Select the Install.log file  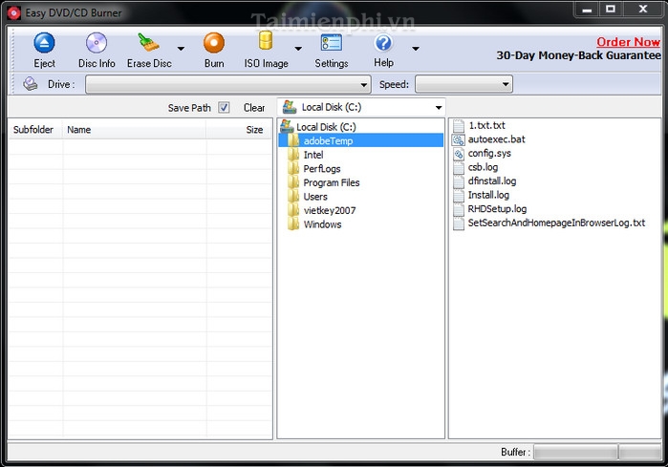[x=488, y=195]
